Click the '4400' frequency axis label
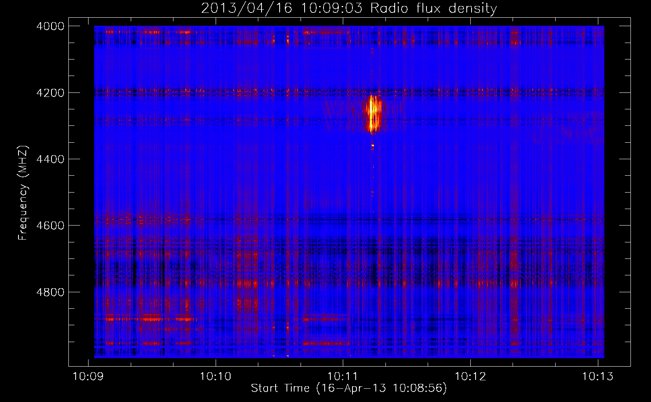 pos(50,159)
